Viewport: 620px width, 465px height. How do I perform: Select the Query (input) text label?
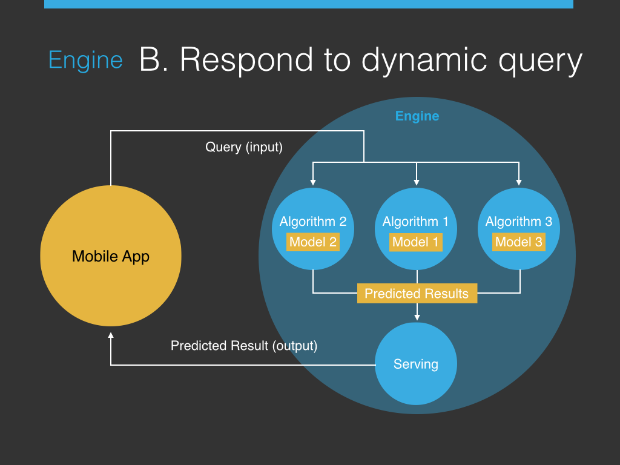[x=244, y=147]
